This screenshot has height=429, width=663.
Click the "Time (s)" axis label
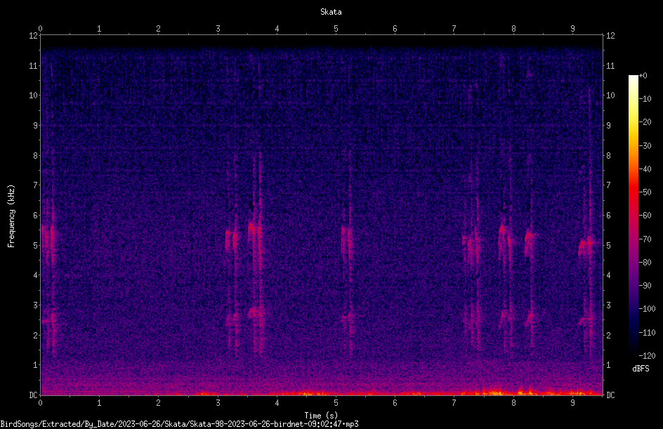coord(321,416)
